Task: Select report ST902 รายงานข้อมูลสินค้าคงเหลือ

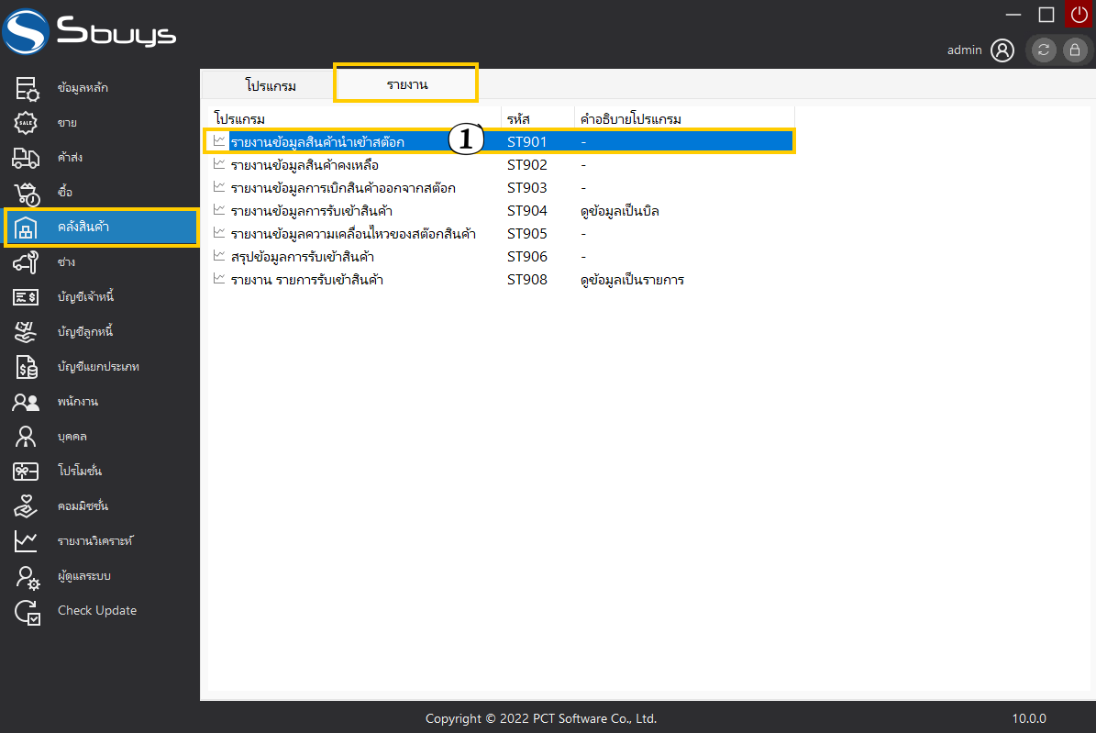Action: [x=304, y=165]
